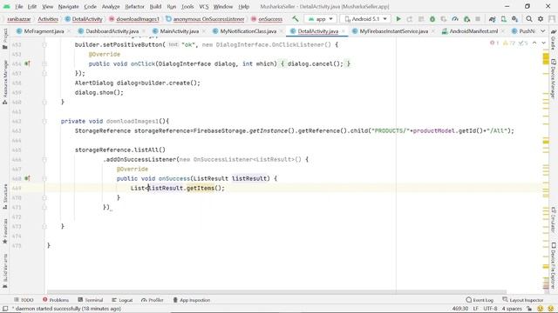Open the SDK Manager icon

[x=515, y=19]
